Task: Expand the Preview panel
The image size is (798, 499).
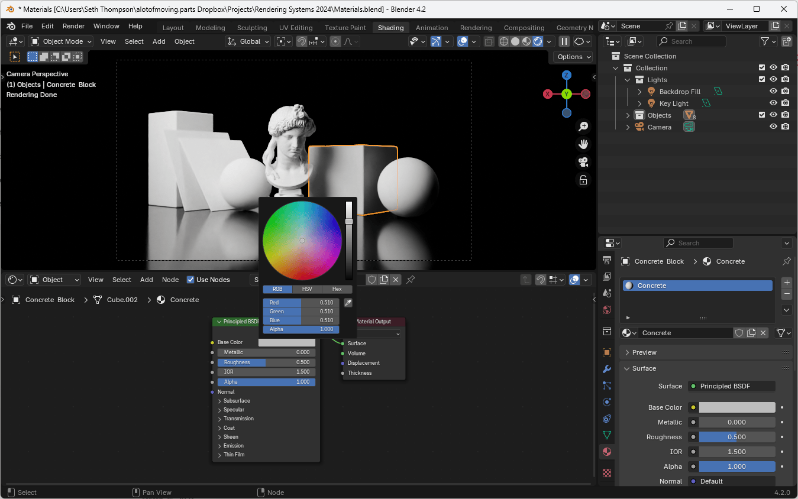Action: click(706, 352)
